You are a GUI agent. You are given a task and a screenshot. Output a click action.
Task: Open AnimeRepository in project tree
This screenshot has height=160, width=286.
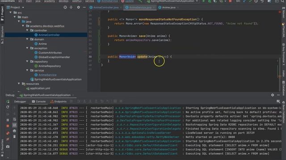[x=48, y=66]
